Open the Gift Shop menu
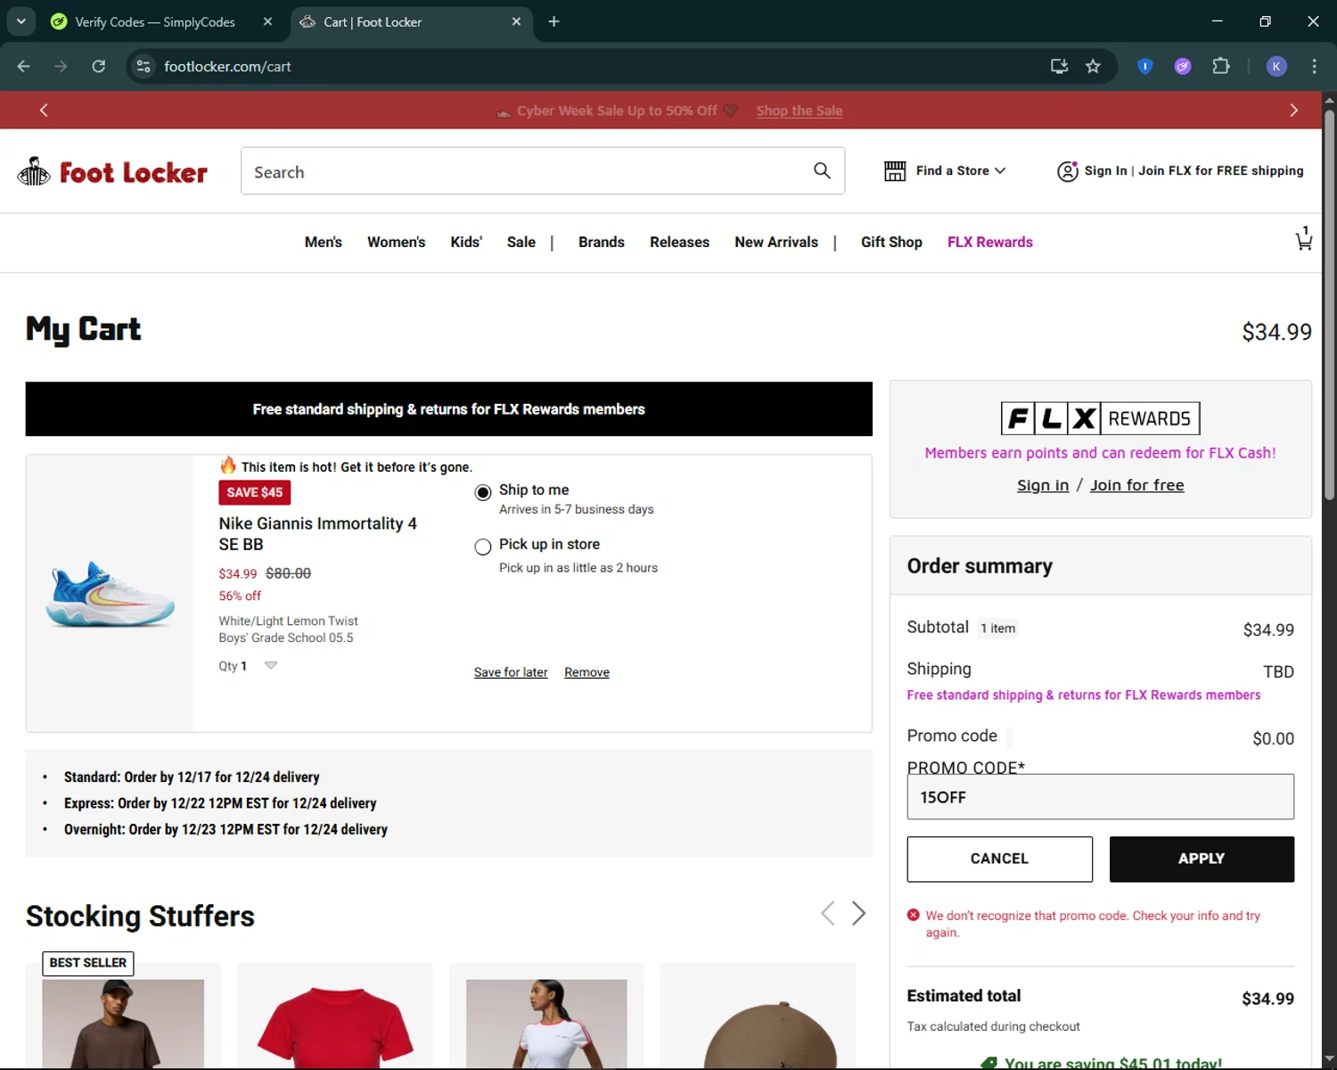Viewport: 1337px width, 1070px height. 891,243
